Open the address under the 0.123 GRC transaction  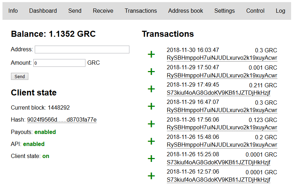(222, 128)
